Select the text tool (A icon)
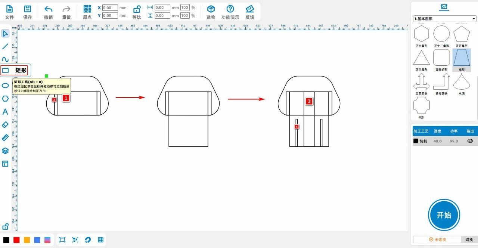The image size is (478, 248). (x=5, y=112)
